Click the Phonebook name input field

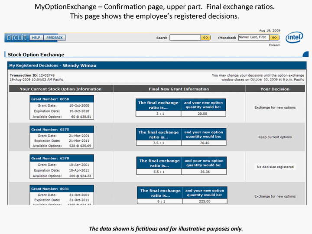point(253,38)
